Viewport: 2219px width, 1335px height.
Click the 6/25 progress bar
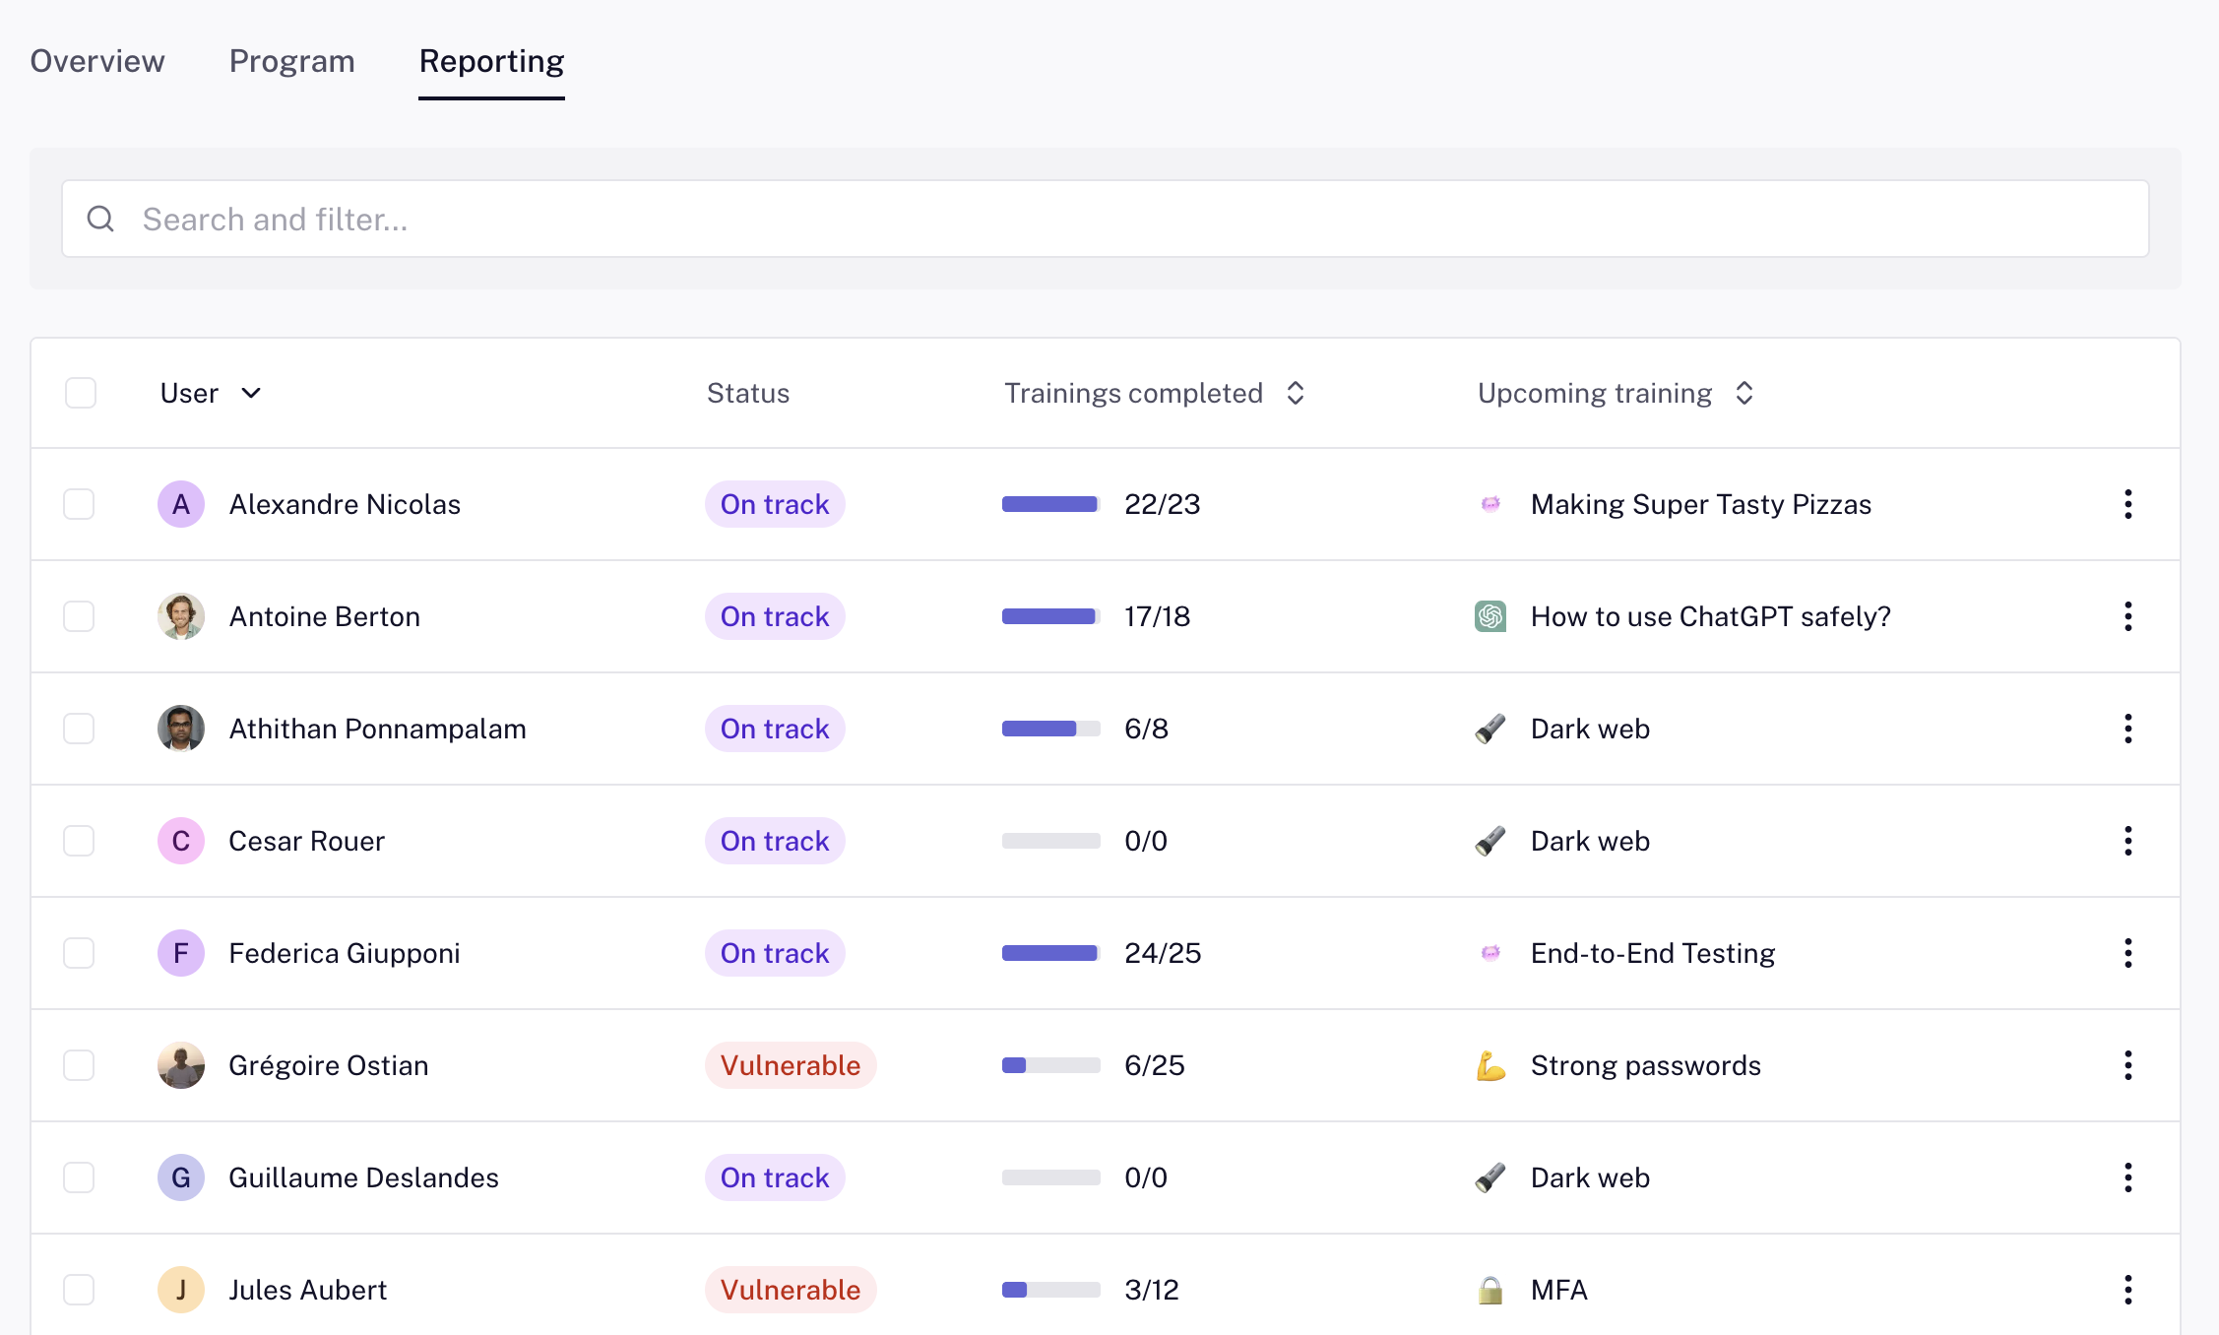[1051, 1065]
